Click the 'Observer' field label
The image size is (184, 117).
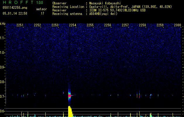click(59, 3)
